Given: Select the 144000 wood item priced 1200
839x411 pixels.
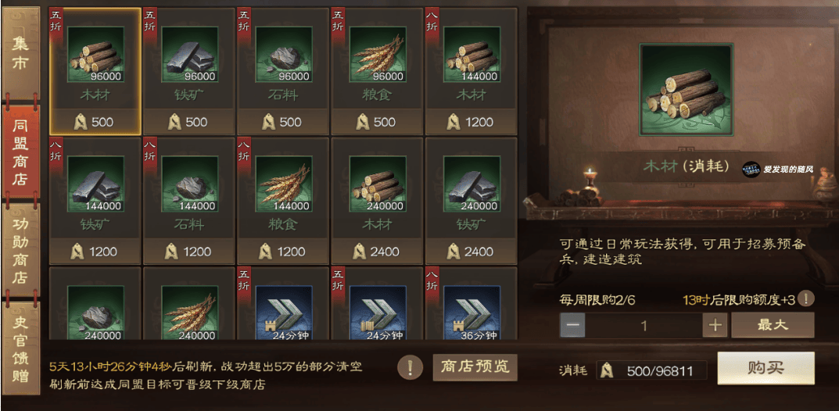Looking at the screenshot, I should click(471, 71).
